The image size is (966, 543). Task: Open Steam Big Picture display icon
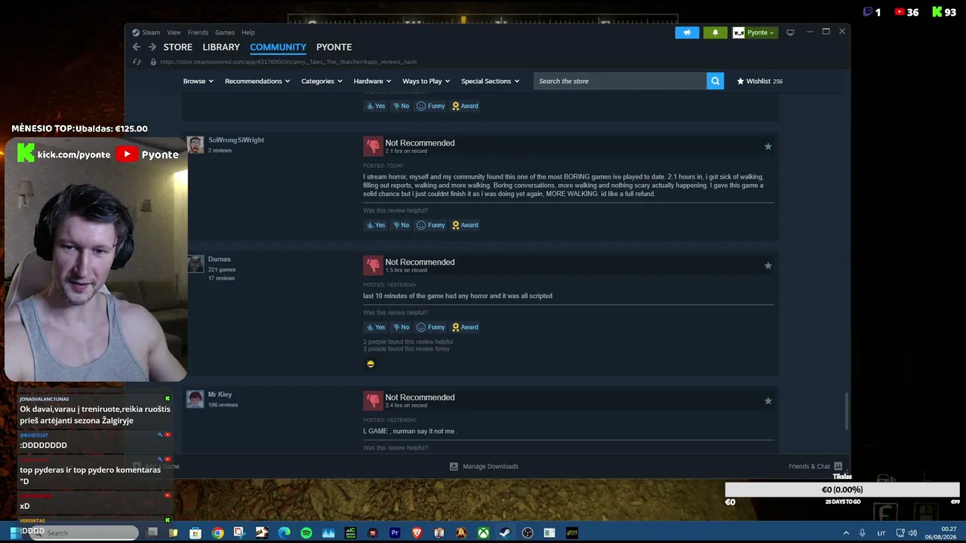[x=790, y=32]
